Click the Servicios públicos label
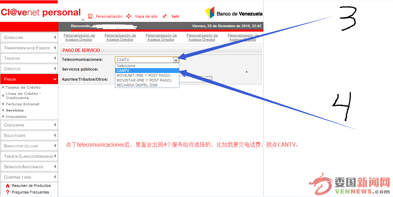393x197 pixels. tap(80, 69)
